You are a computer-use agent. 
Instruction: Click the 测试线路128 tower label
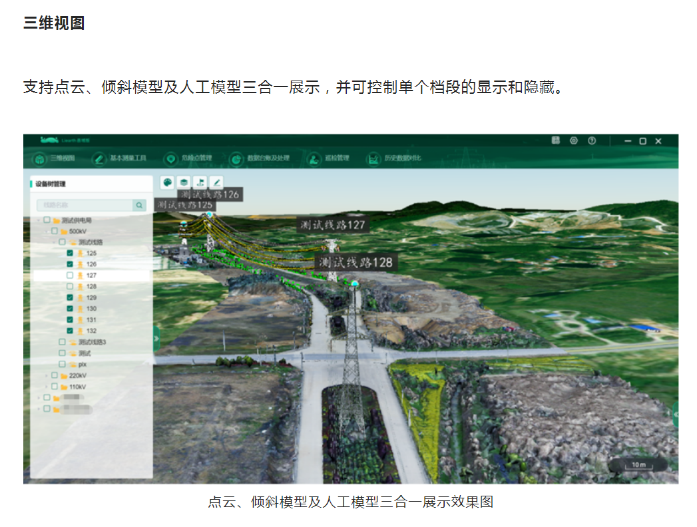click(356, 262)
